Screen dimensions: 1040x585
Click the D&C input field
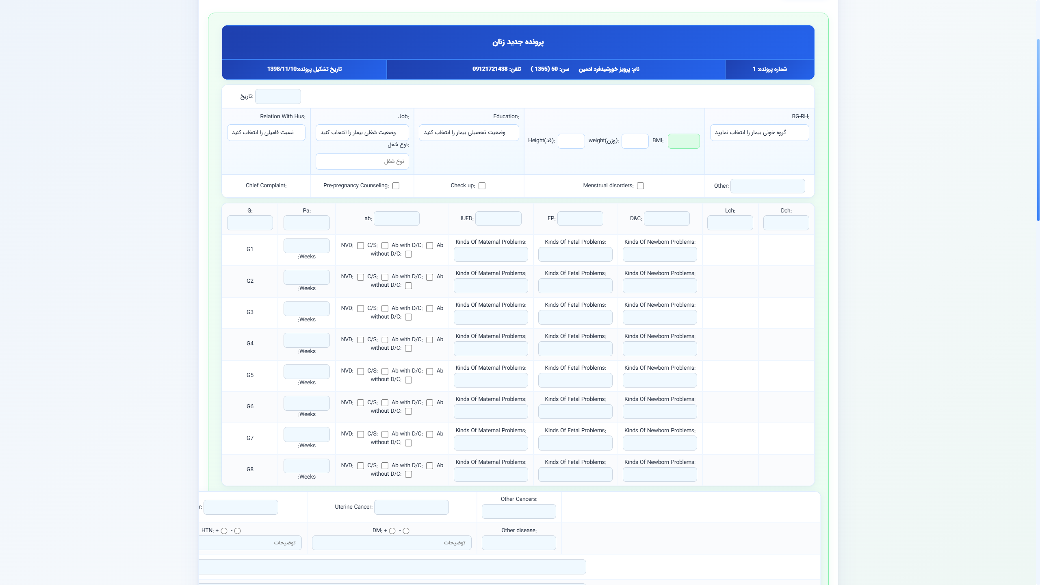click(x=667, y=219)
